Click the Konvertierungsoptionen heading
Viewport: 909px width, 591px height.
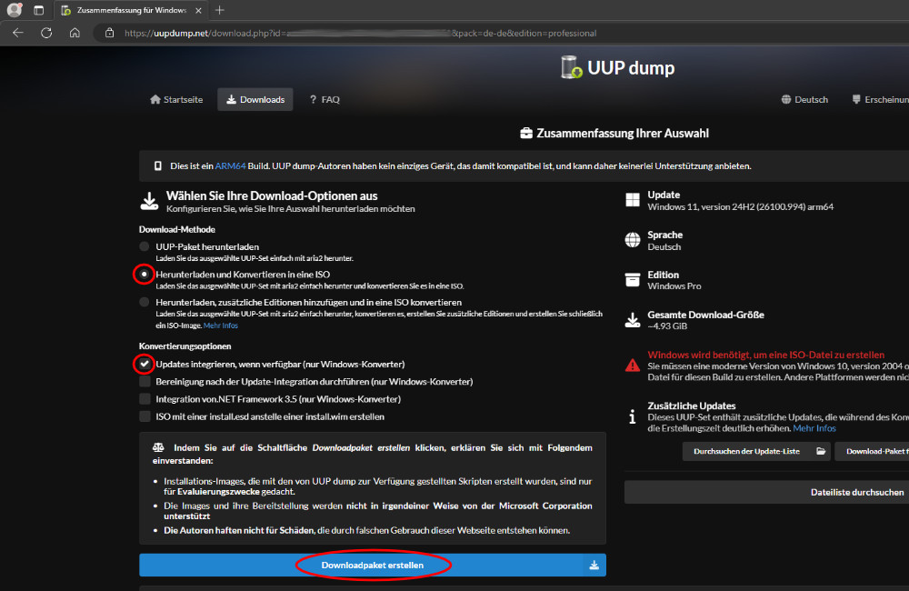pos(185,346)
